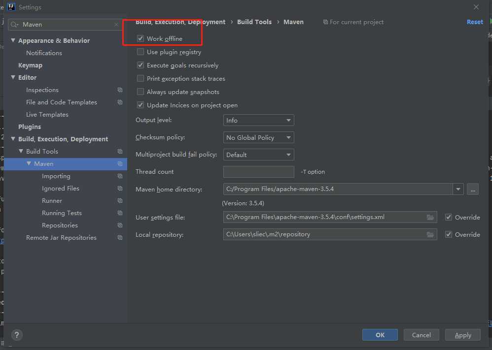Open Multiproject build fail policy dropdown
This screenshot has width=492, height=350.
(258, 155)
